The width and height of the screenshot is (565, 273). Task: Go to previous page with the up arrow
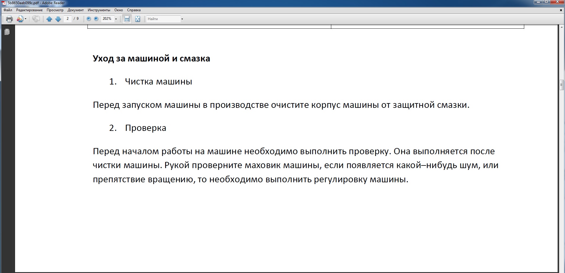pos(49,19)
